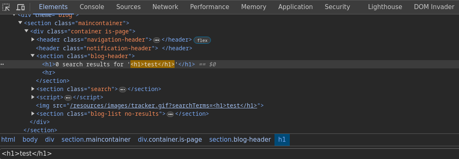Expand the script node
Screen dimensions: 459x159
(33, 97)
